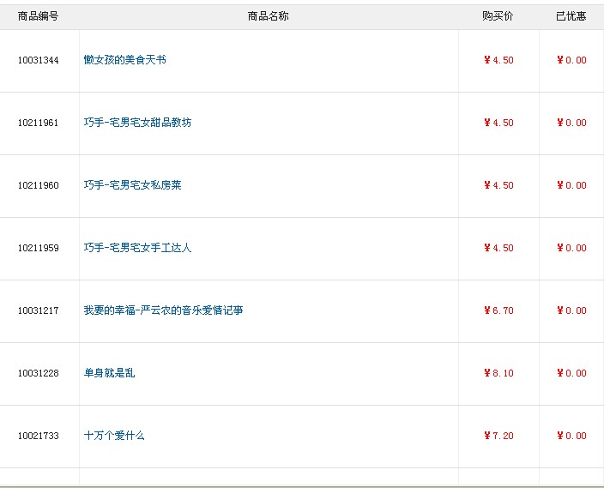The width and height of the screenshot is (604, 488).
Task: Select product number 10211961
Action: tap(38, 123)
